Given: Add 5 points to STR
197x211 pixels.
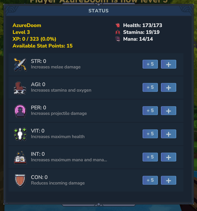Looking at the screenshot, I should [150, 64].
